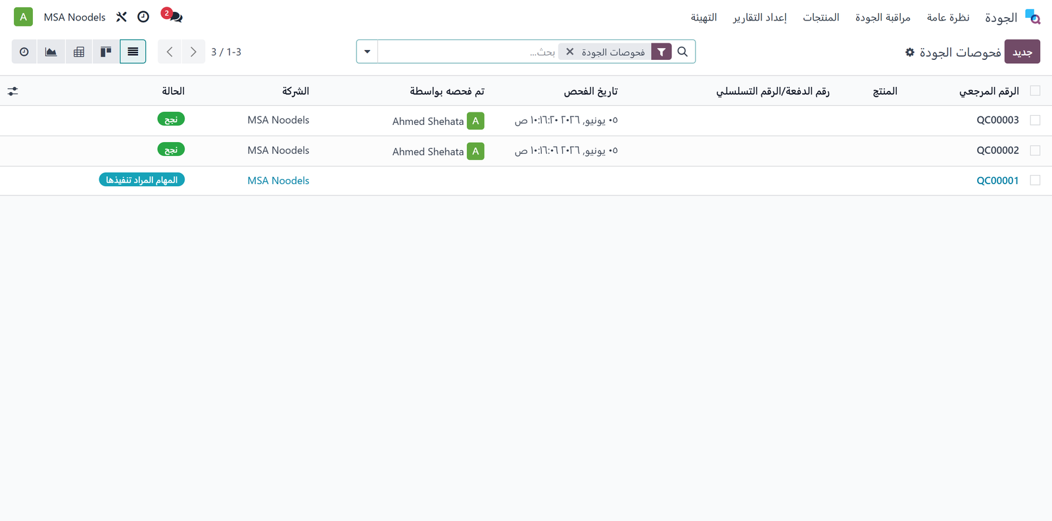Open the Quality app home icon
This screenshot has width=1052, height=521.
click(1032, 17)
